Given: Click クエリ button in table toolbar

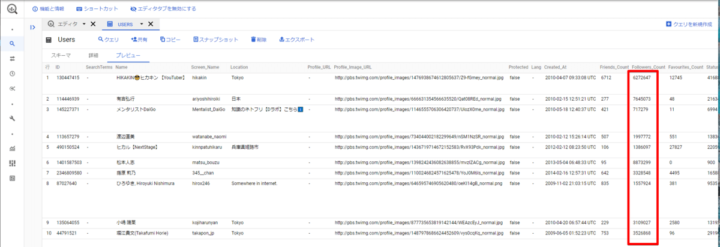Looking at the screenshot, I should (x=109, y=40).
